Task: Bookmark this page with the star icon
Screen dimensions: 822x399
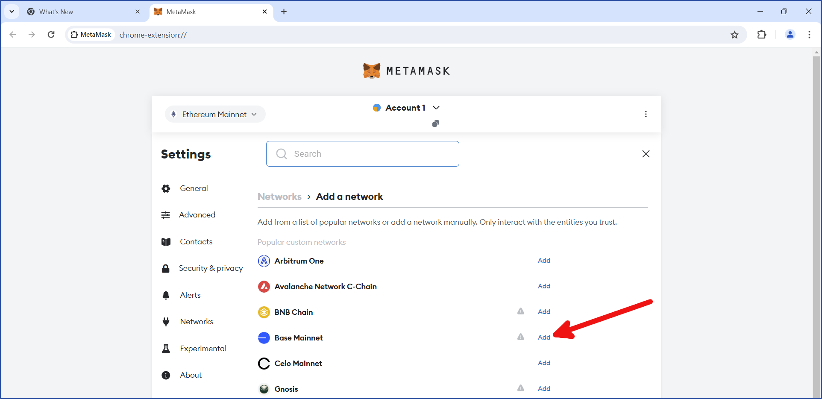Action: pyautogui.click(x=734, y=35)
